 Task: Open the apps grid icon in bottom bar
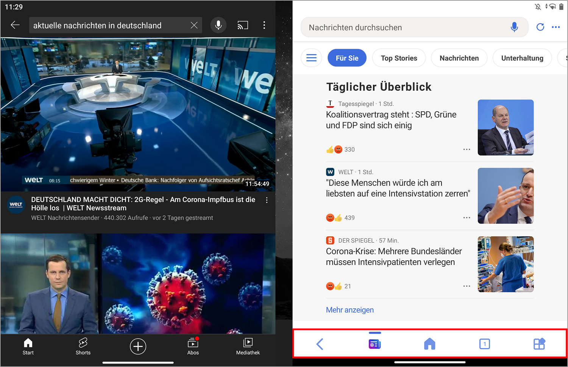click(x=539, y=344)
